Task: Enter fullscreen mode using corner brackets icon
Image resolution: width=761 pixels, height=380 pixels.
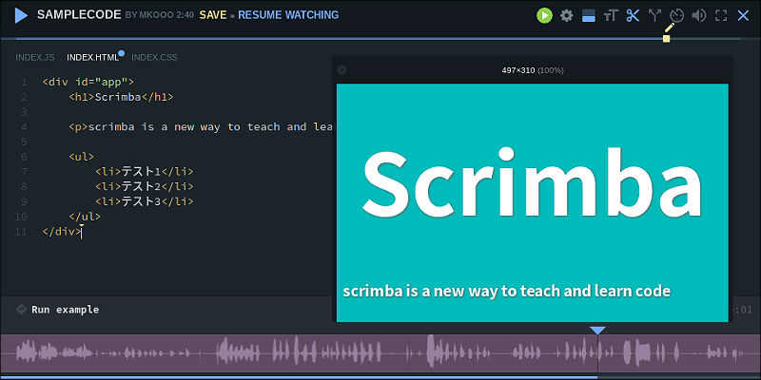Action: point(721,15)
